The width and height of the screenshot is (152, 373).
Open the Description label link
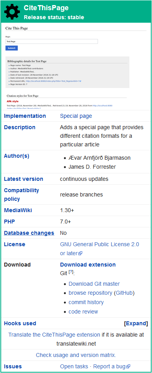pos(19,127)
